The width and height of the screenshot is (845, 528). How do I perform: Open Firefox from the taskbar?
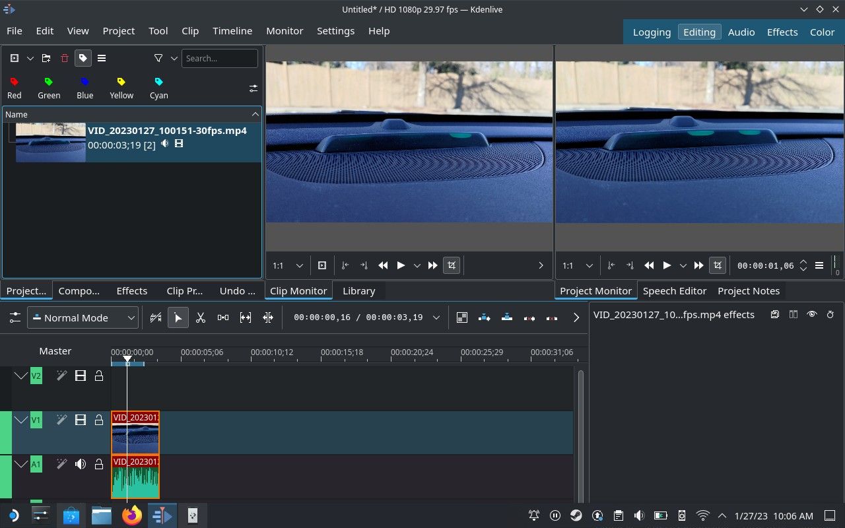coord(132,515)
